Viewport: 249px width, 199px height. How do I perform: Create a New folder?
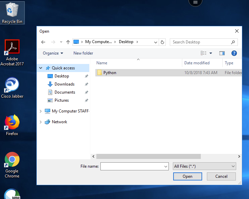pos(83,53)
